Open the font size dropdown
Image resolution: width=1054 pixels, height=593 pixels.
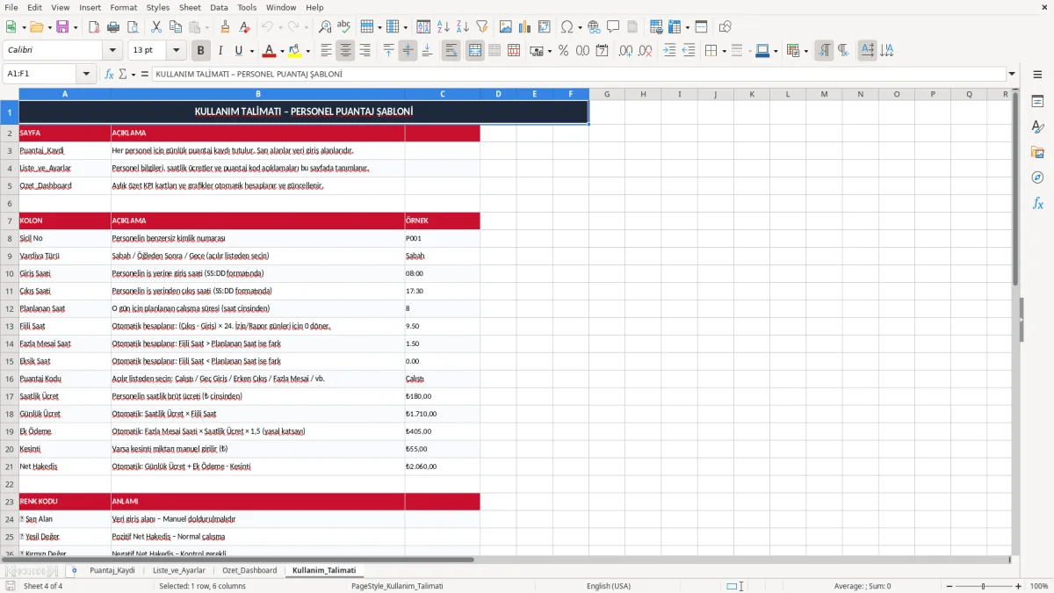(177, 51)
